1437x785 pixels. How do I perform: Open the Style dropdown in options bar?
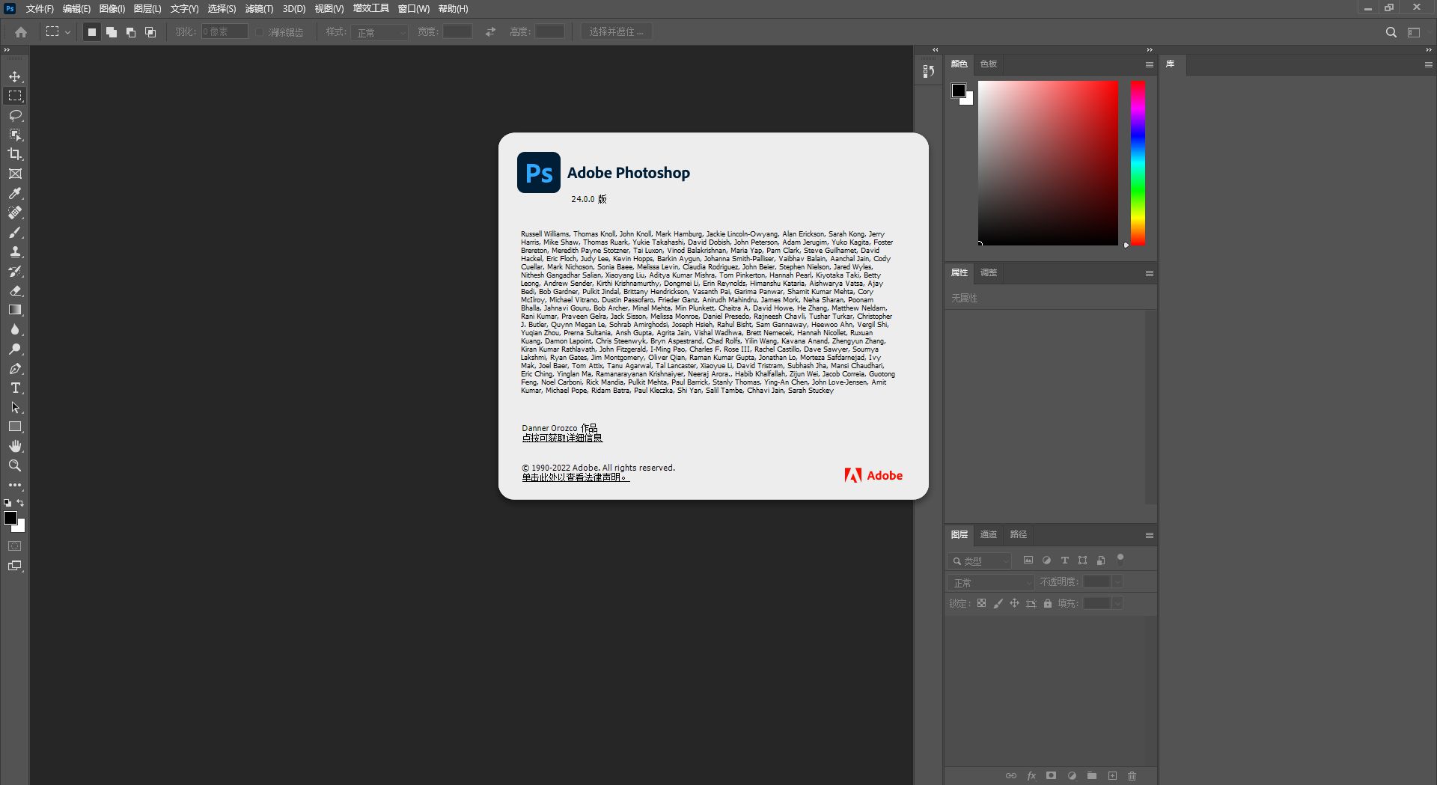point(379,32)
